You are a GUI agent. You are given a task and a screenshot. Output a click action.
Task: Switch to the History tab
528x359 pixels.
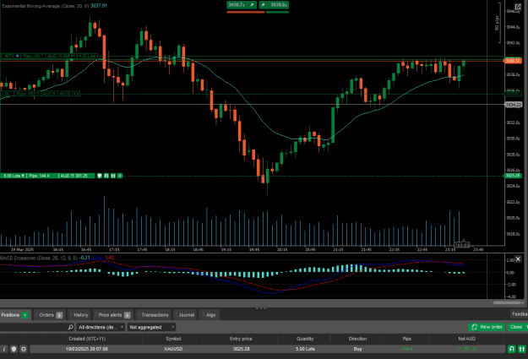[x=80, y=315]
